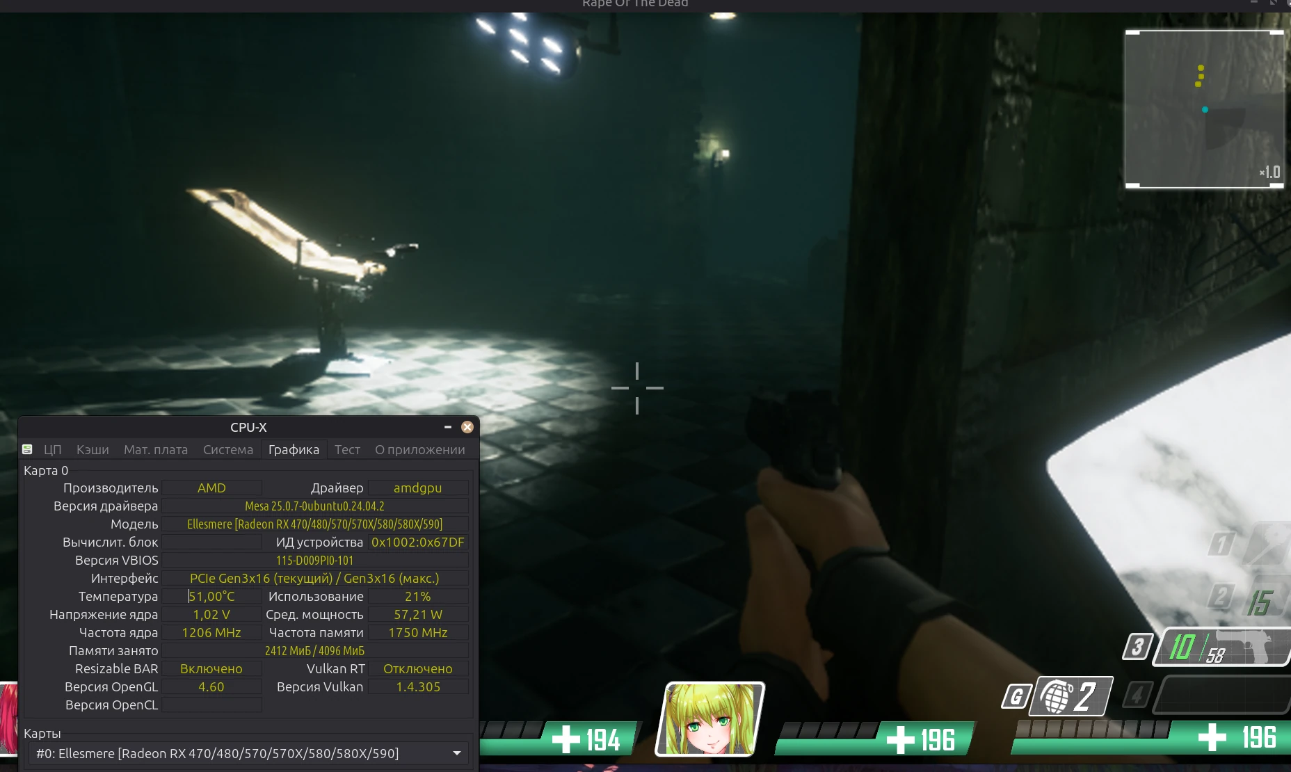
Task: Click the empty Вычислит. блок field
Action: point(212,542)
